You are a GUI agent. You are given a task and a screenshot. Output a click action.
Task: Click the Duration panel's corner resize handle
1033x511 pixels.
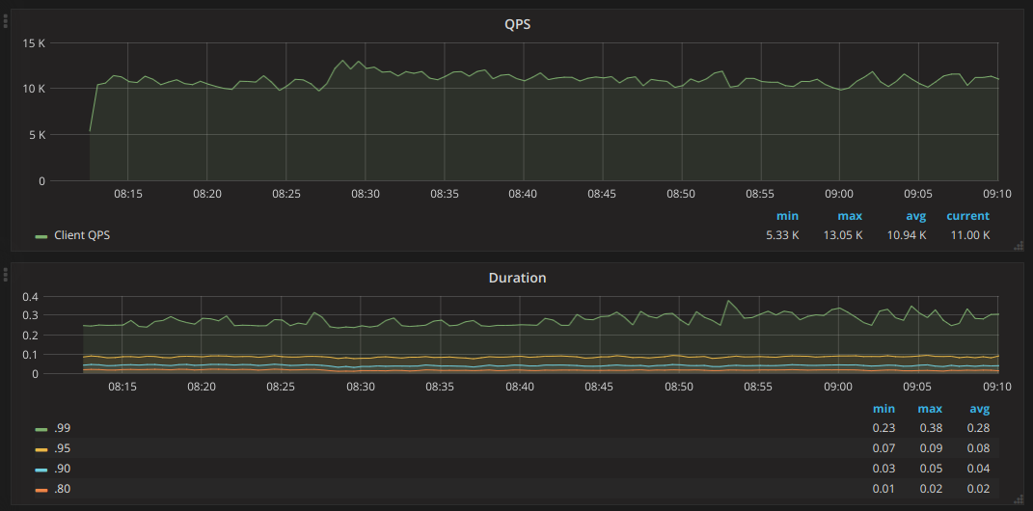[1019, 499]
